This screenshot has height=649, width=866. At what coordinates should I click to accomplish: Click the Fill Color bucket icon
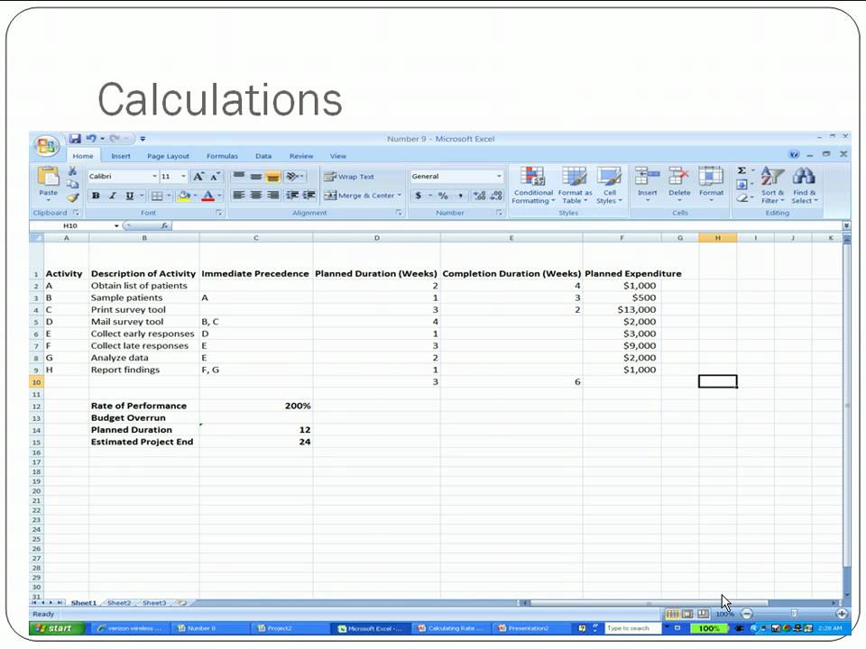point(184,196)
